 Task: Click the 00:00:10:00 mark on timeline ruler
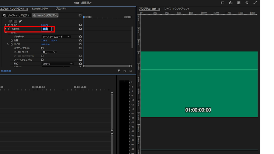[38, 87]
